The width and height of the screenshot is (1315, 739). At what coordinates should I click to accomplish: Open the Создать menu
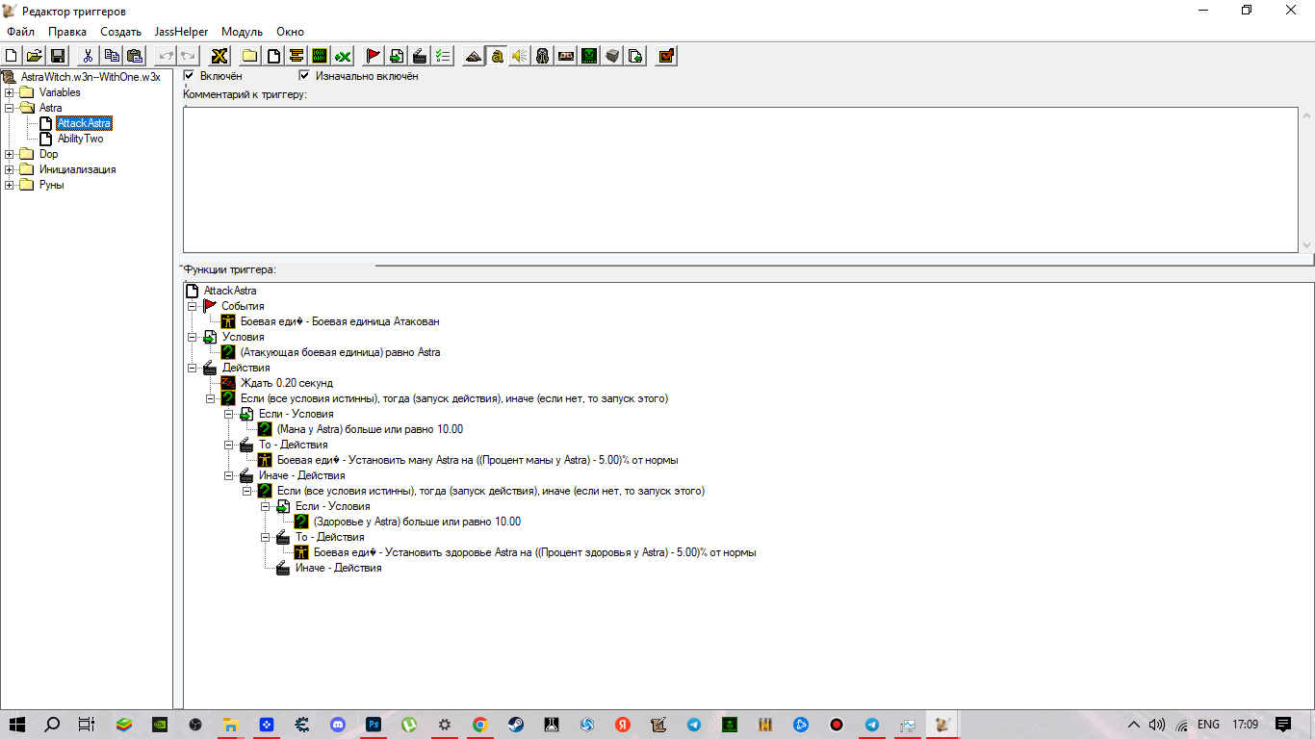coord(121,32)
